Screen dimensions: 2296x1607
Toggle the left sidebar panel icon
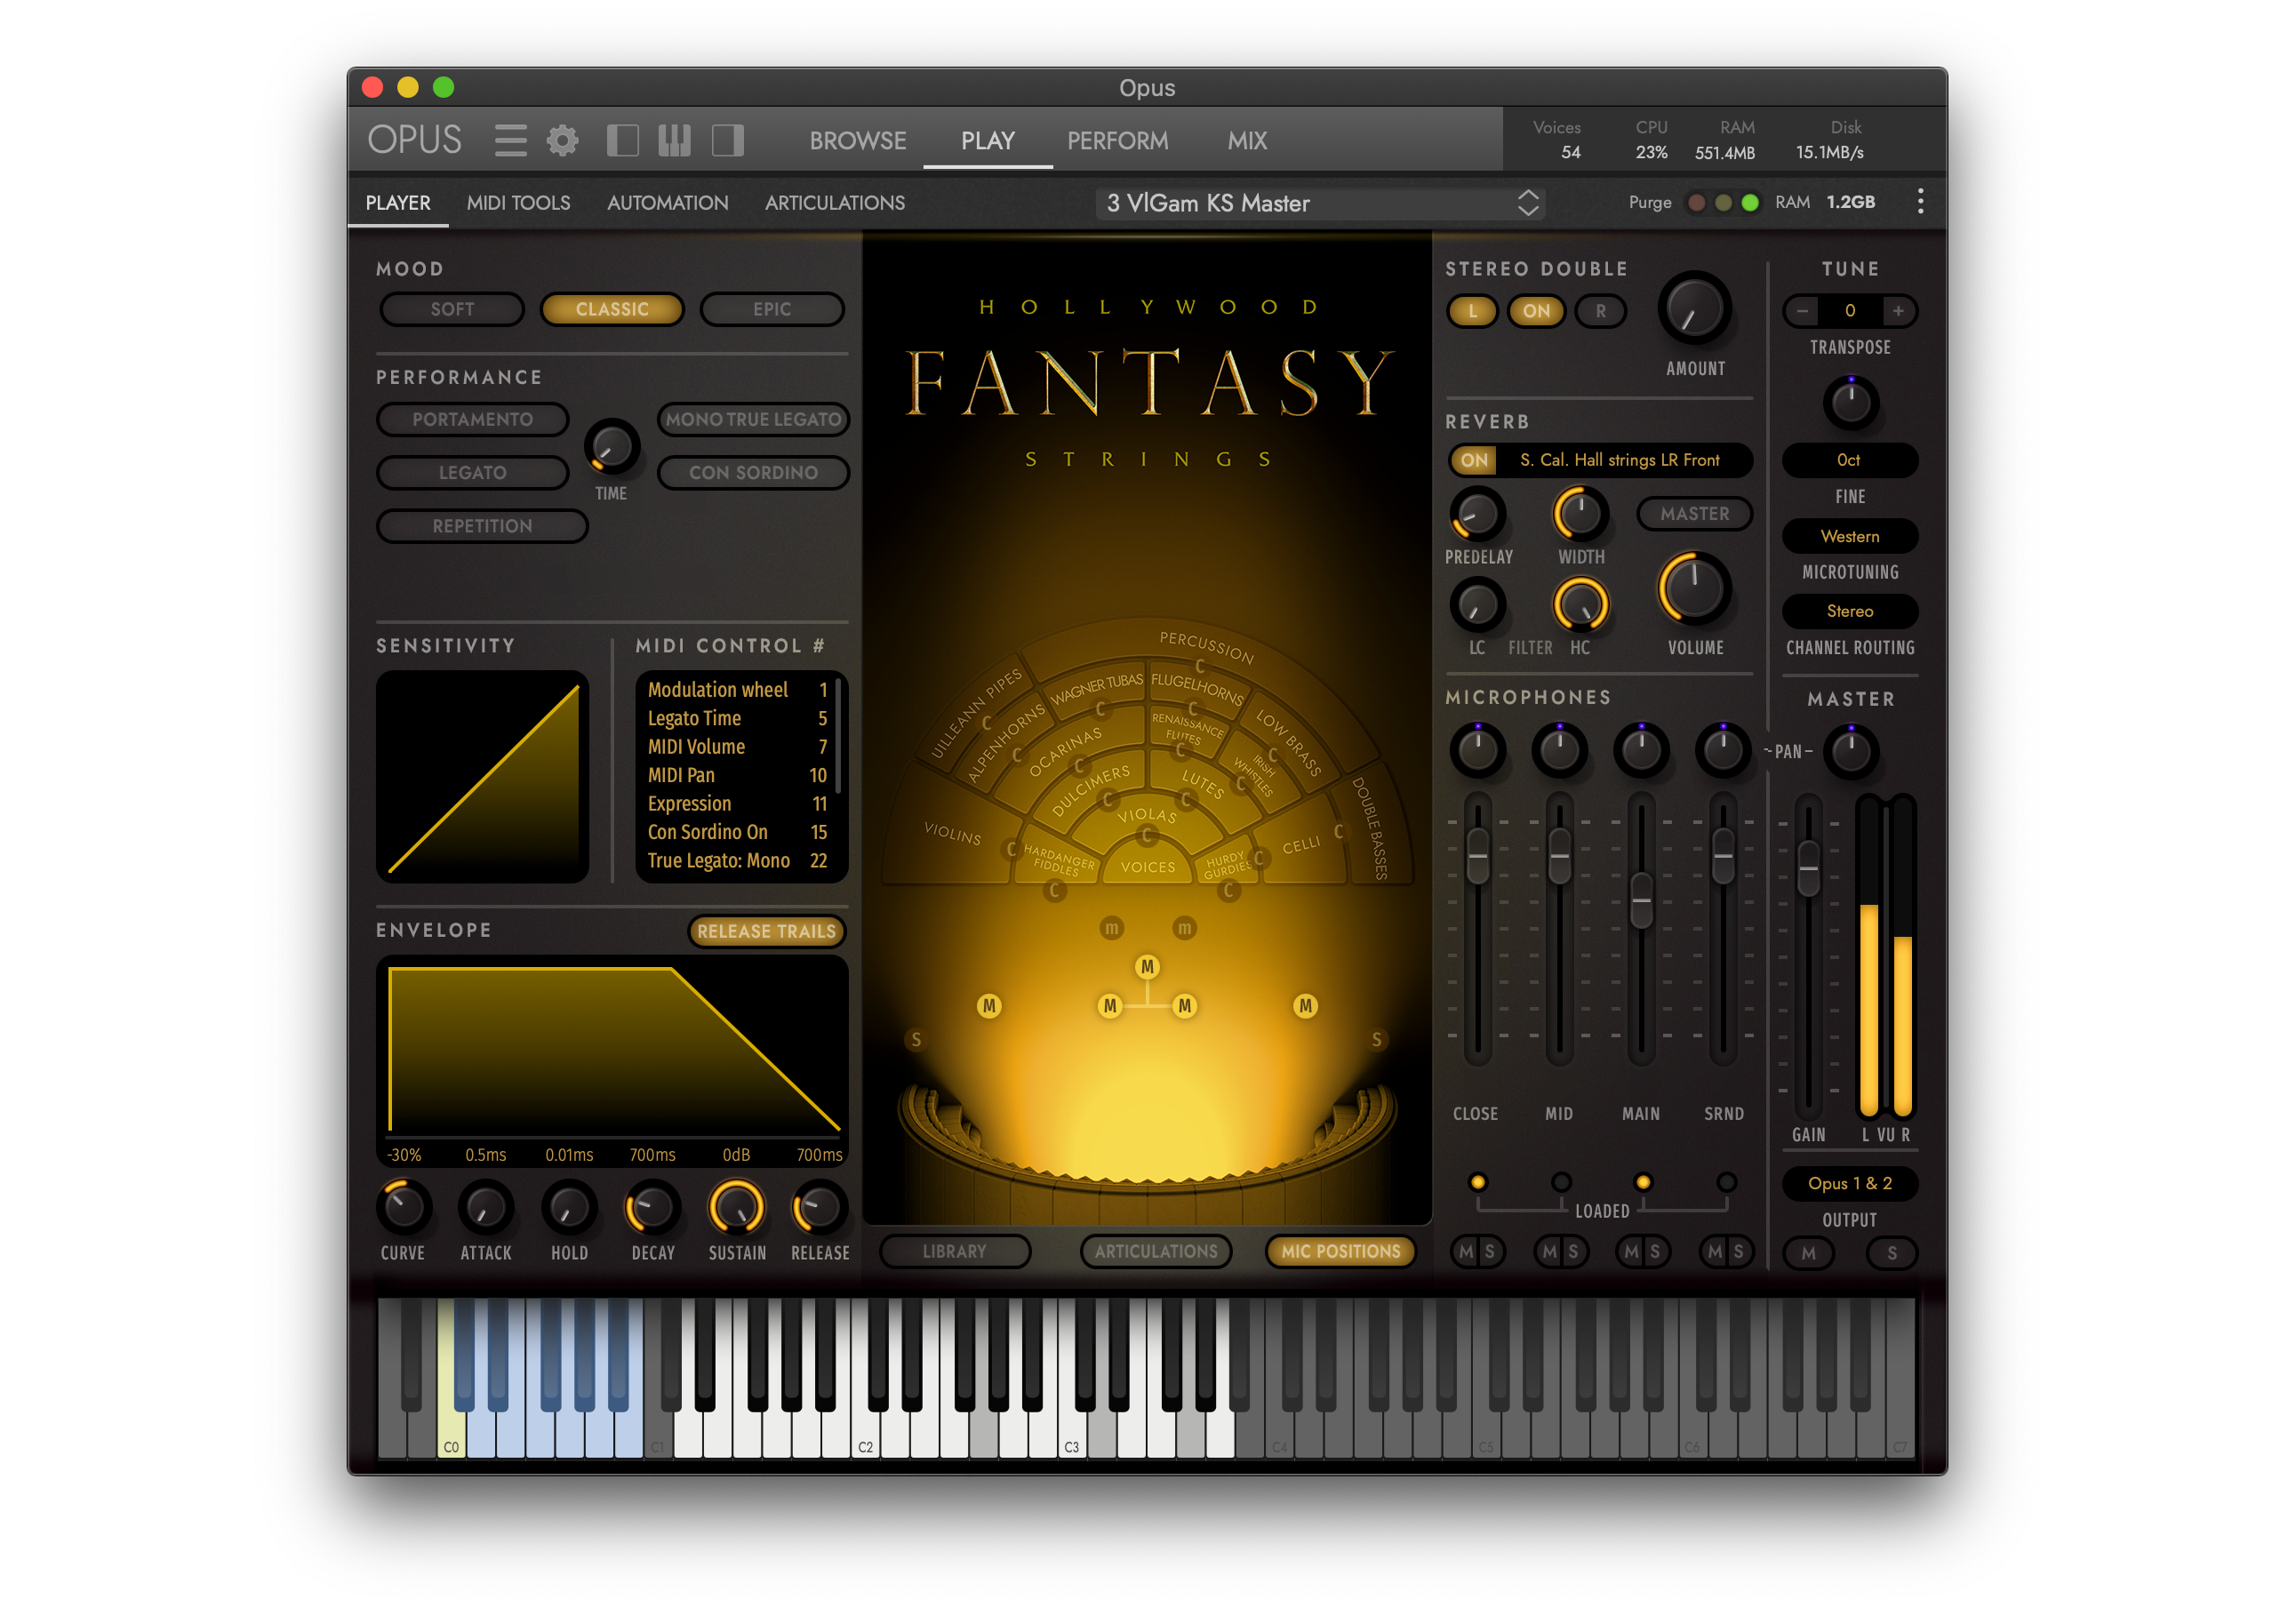click(x=623, y=140)
